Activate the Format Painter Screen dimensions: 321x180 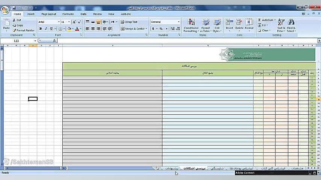click(24, 30)
